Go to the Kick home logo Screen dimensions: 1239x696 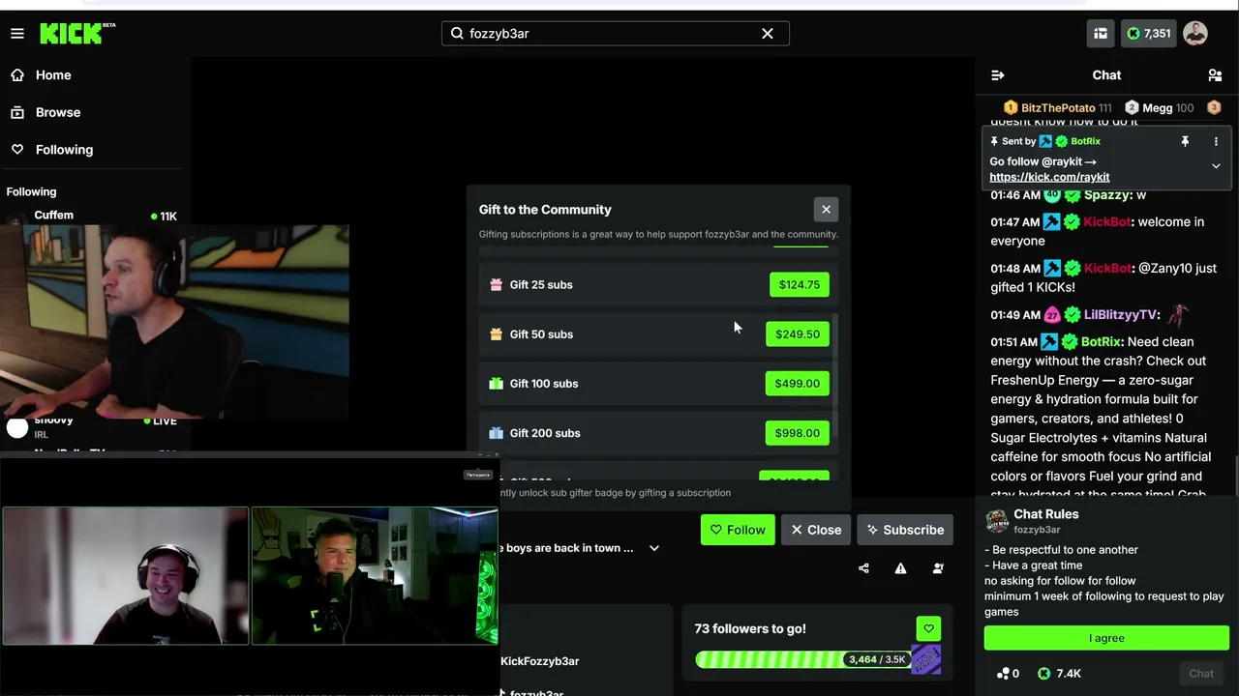(77, 34)
